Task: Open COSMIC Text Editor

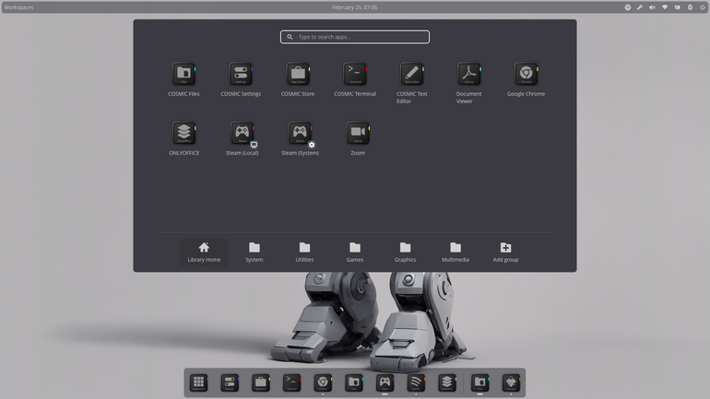Action: 412,83
